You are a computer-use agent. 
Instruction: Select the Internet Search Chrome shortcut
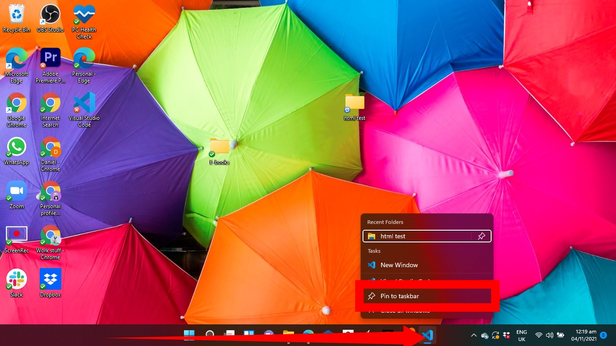(51, 109)
